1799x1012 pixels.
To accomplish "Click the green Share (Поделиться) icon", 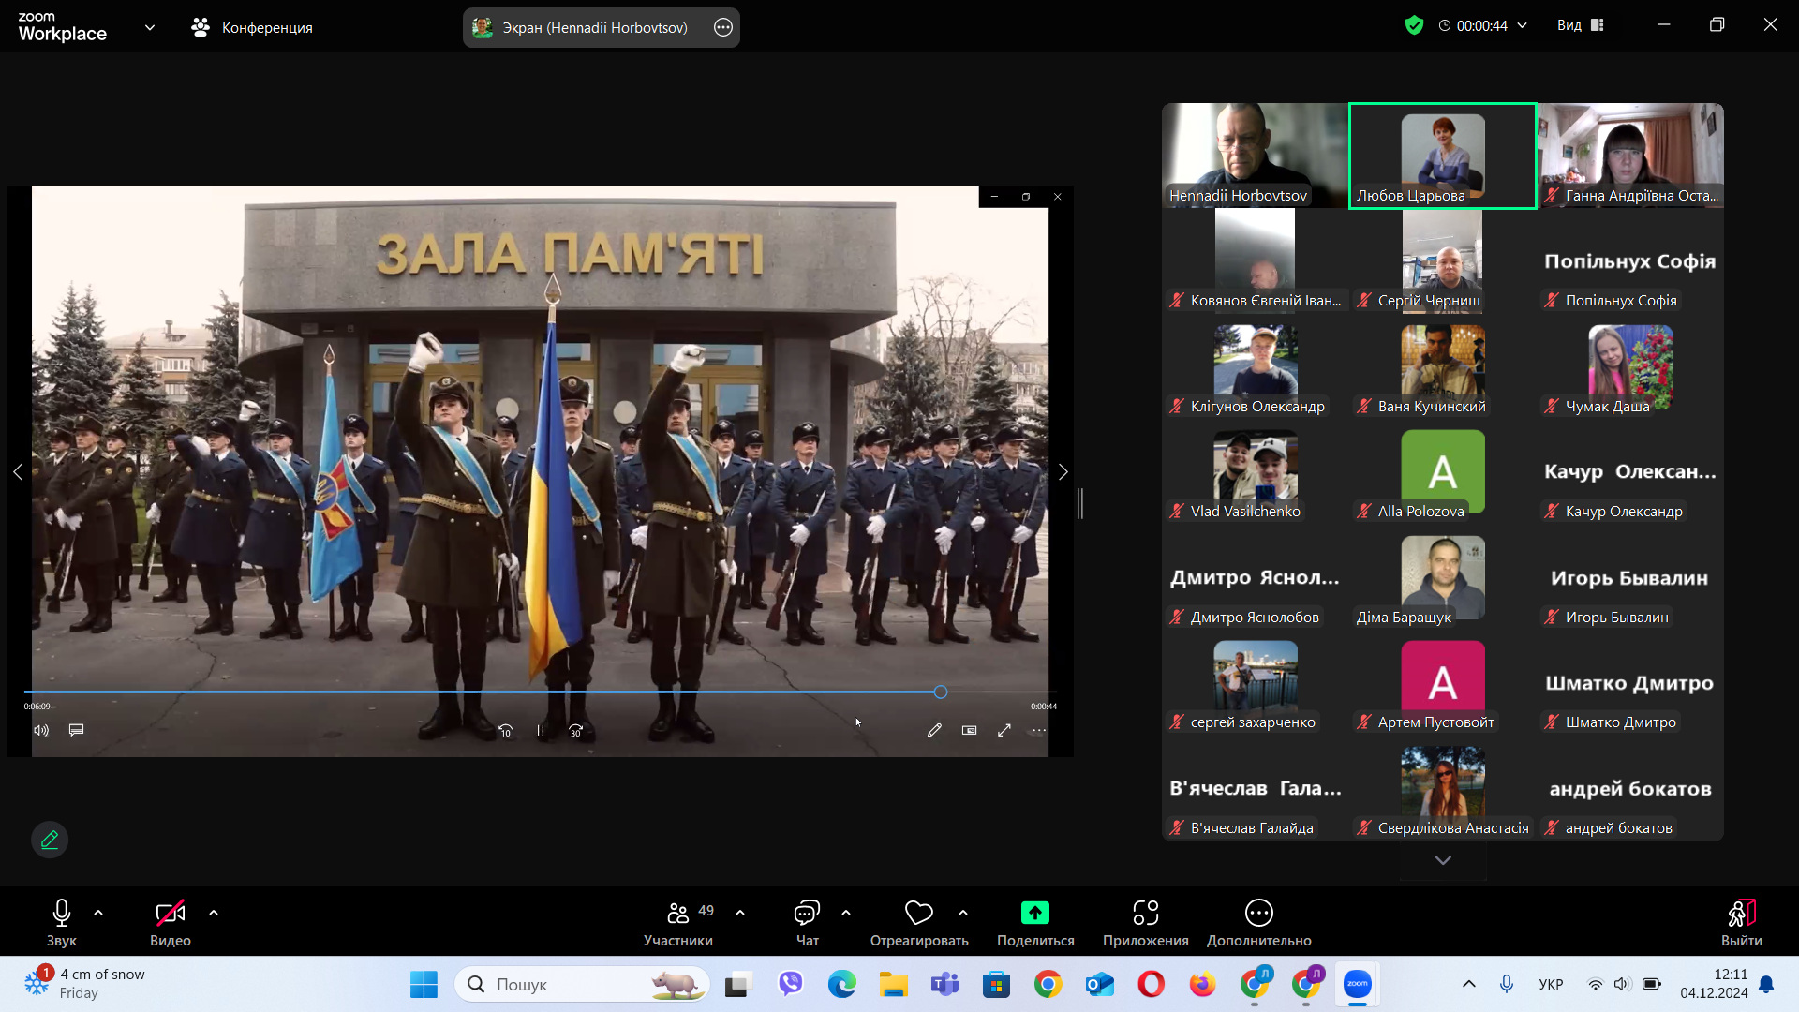I will click(x=1034, y=913).
